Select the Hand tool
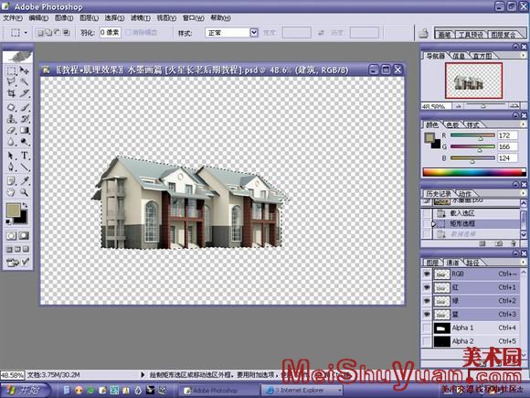The image size is (530, 398). point(11,192)
